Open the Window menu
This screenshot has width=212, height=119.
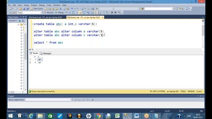[57, 5]
